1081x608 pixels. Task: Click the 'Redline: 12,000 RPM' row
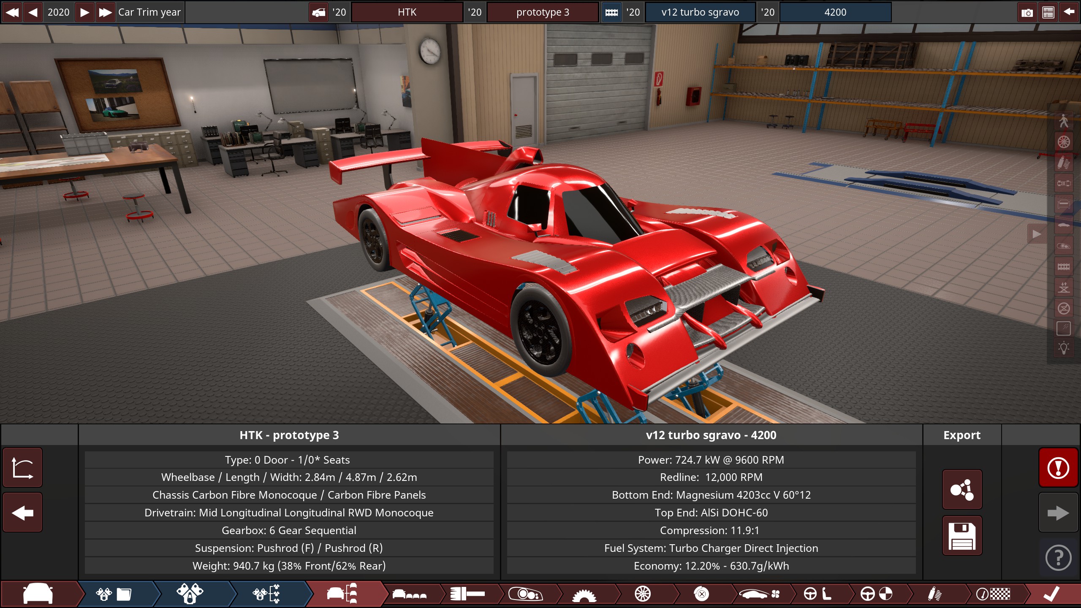click(711, 477)
